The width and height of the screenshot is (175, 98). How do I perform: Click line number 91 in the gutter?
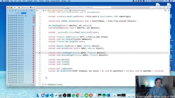point(40,53)
